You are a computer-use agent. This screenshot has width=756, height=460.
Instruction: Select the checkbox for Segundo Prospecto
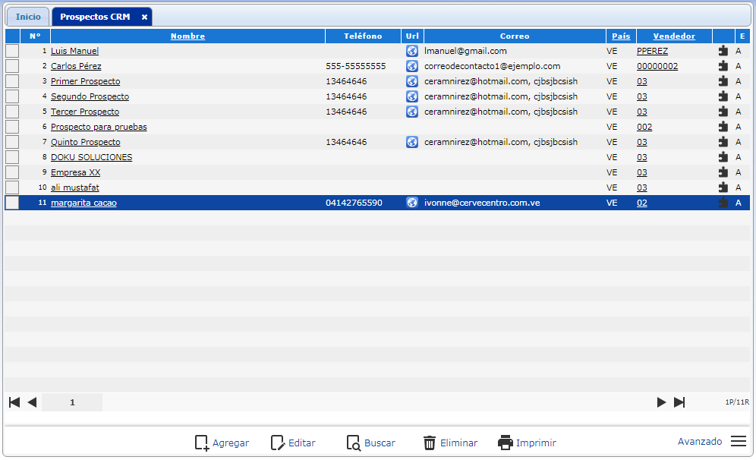12,96
